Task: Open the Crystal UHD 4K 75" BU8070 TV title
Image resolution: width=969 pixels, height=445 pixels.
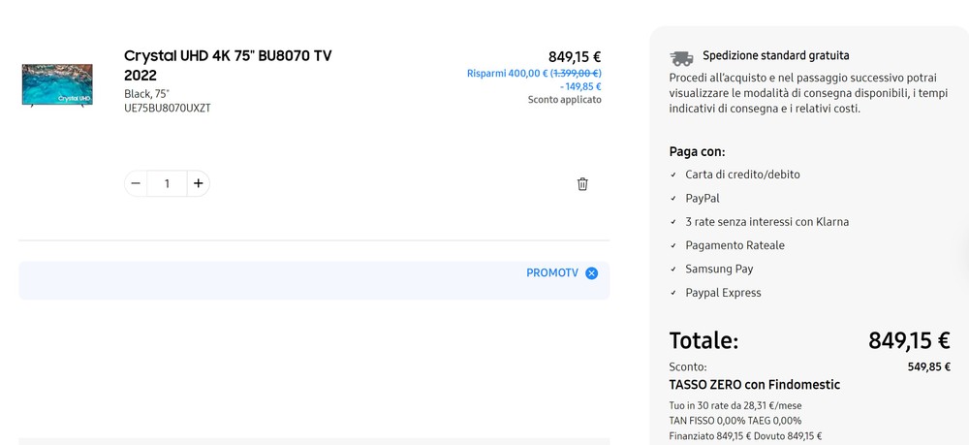Action: (228, 66)
